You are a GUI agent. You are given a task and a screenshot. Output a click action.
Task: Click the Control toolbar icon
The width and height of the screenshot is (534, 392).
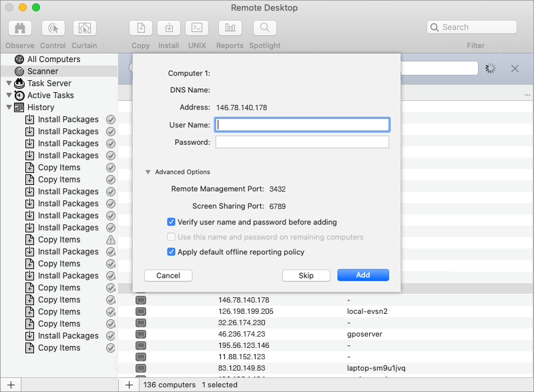pos(53,28)
